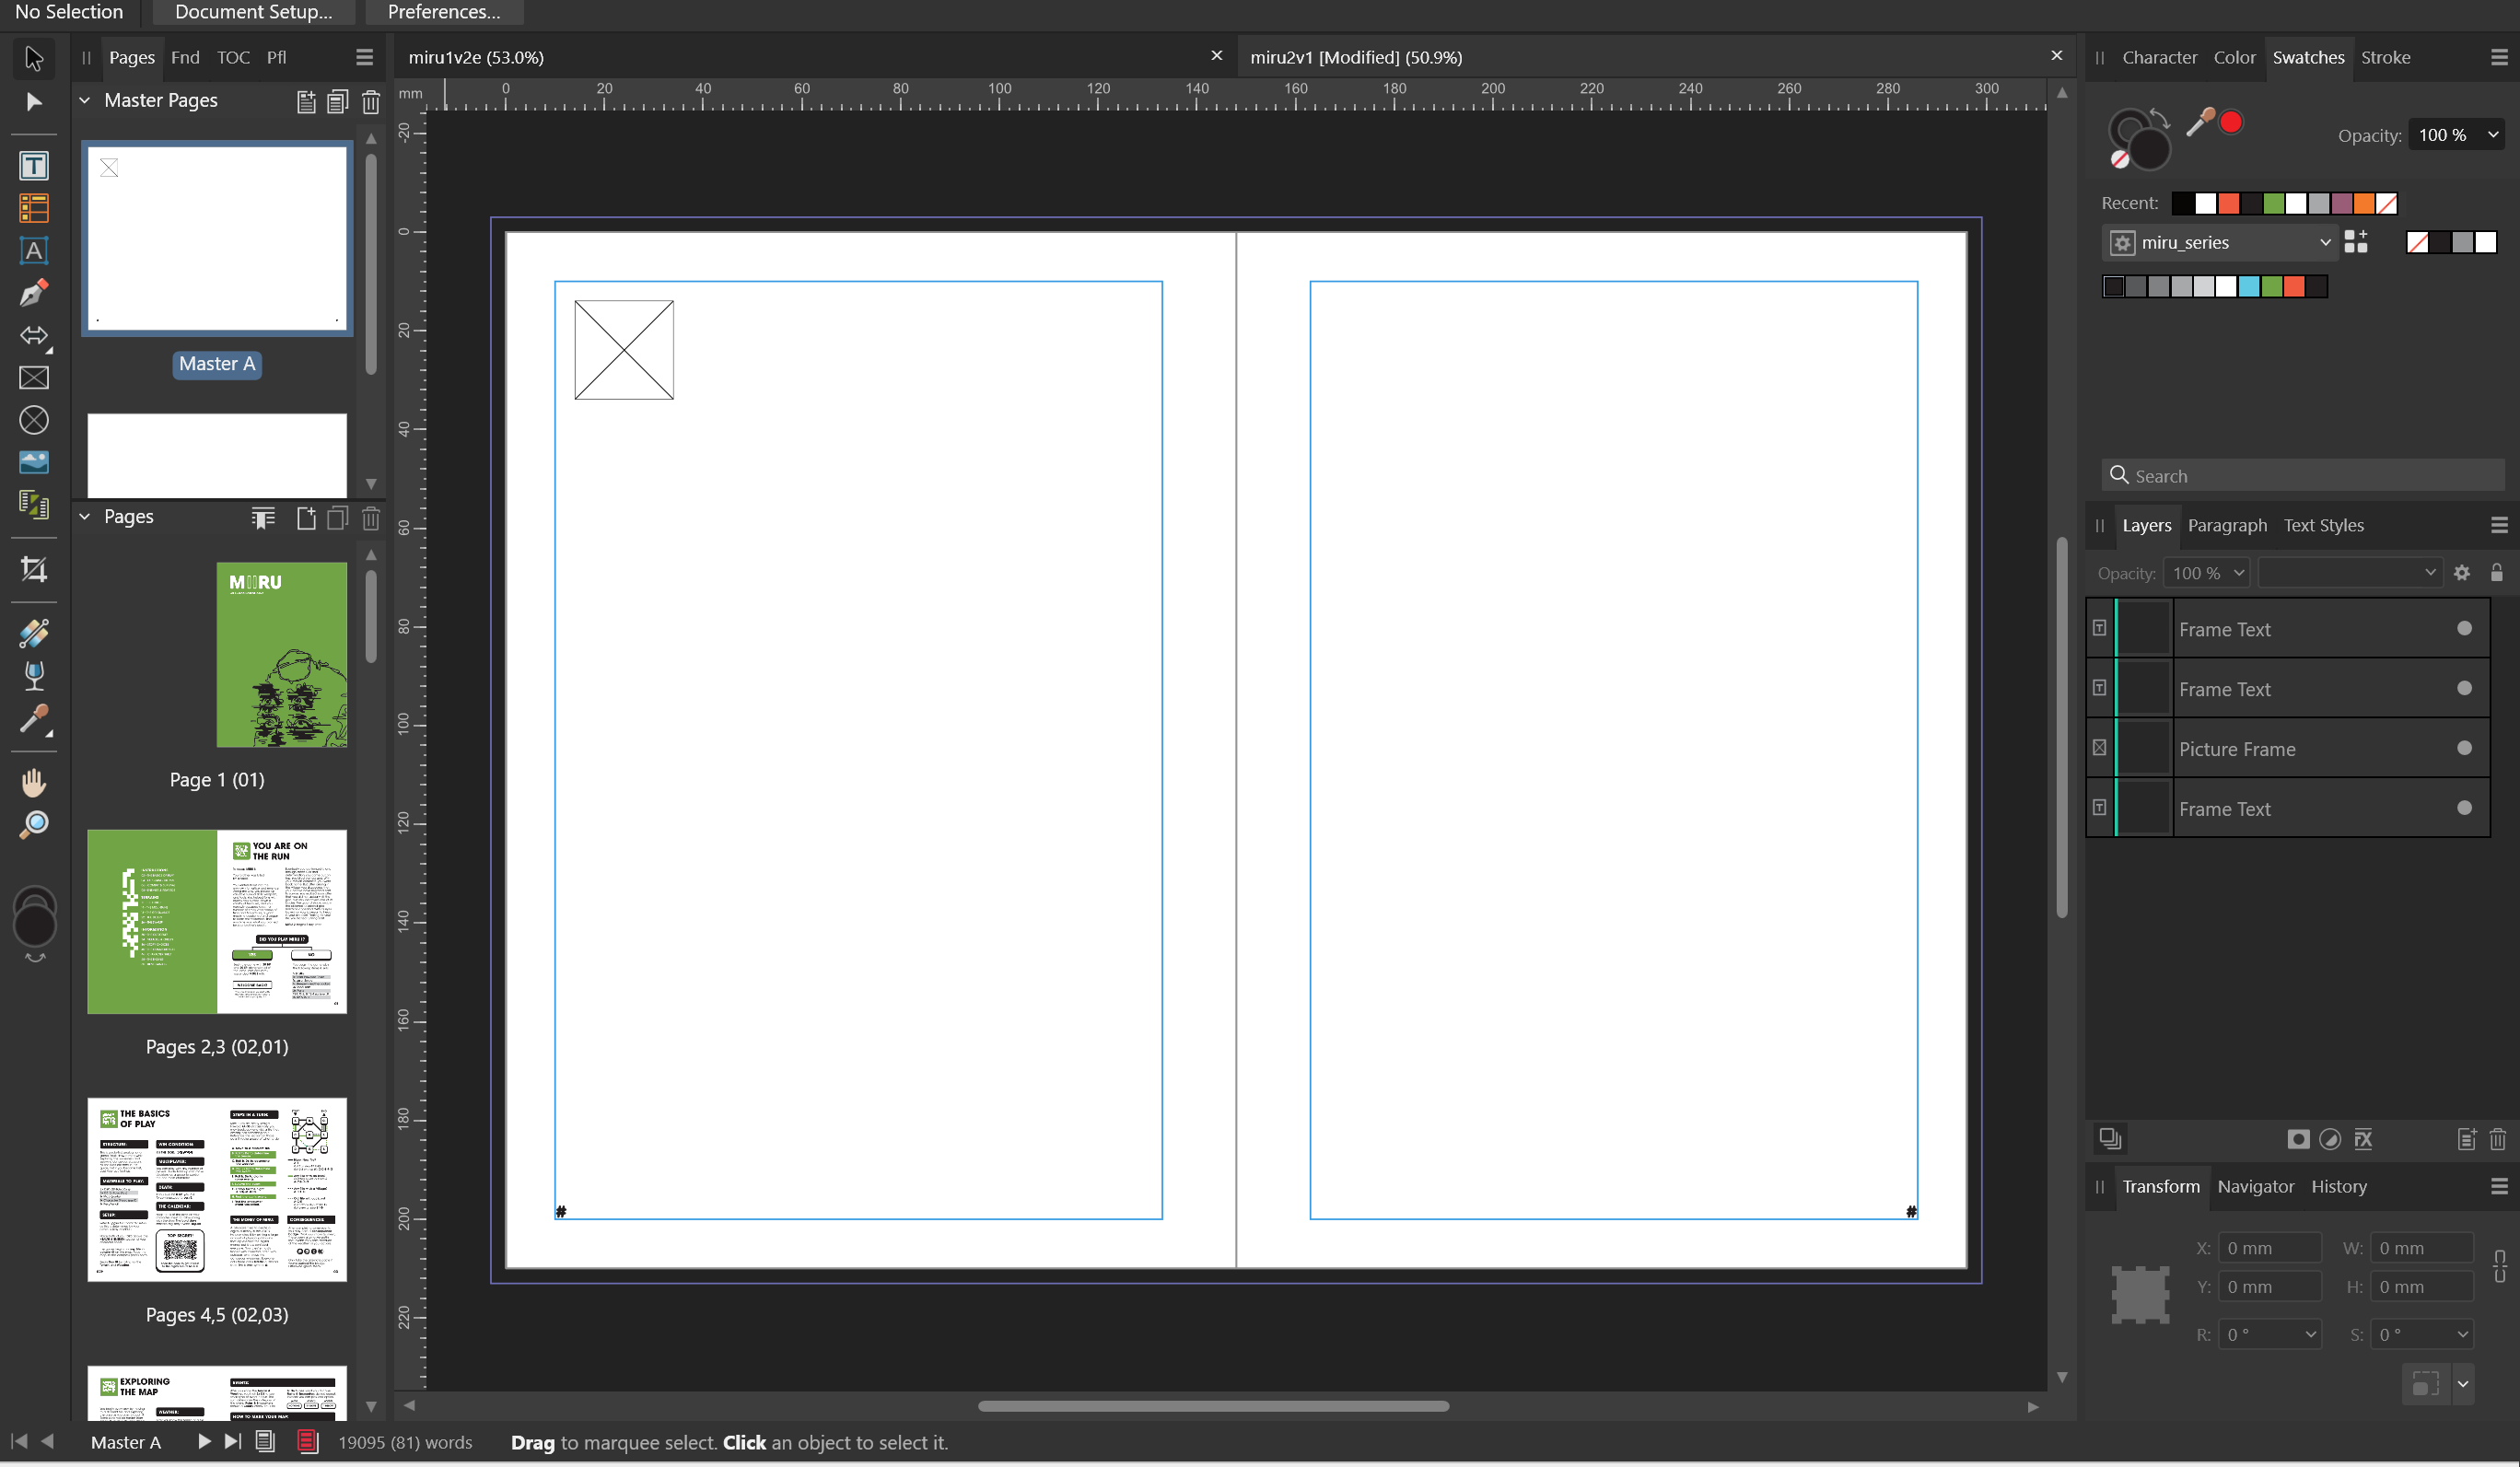
Task: Delete master page with trash icon
Action: click(x=370, y=102)
